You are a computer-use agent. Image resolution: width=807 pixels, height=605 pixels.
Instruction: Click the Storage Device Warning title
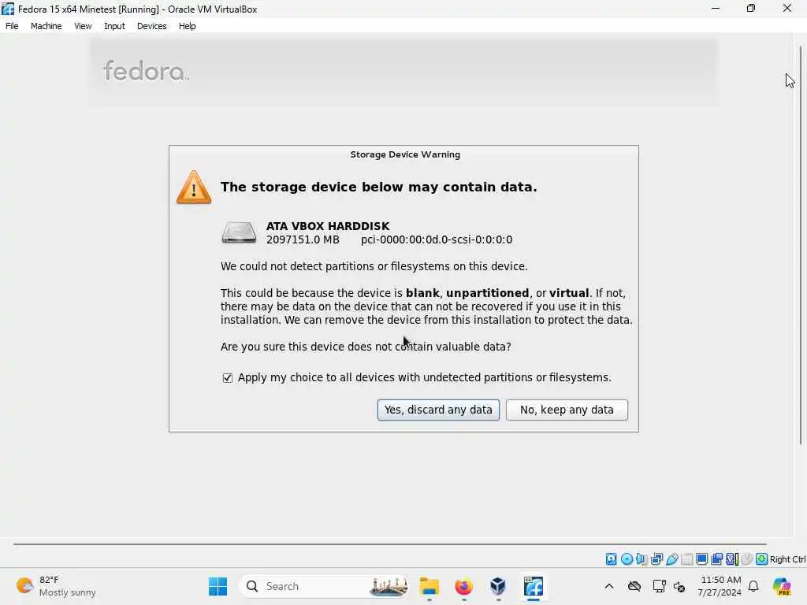(405, 154)
